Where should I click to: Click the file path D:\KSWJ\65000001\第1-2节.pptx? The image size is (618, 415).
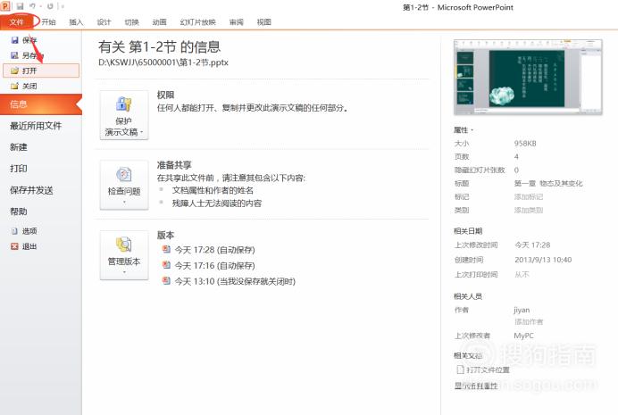pyautogui.click(x=163, y=62)
